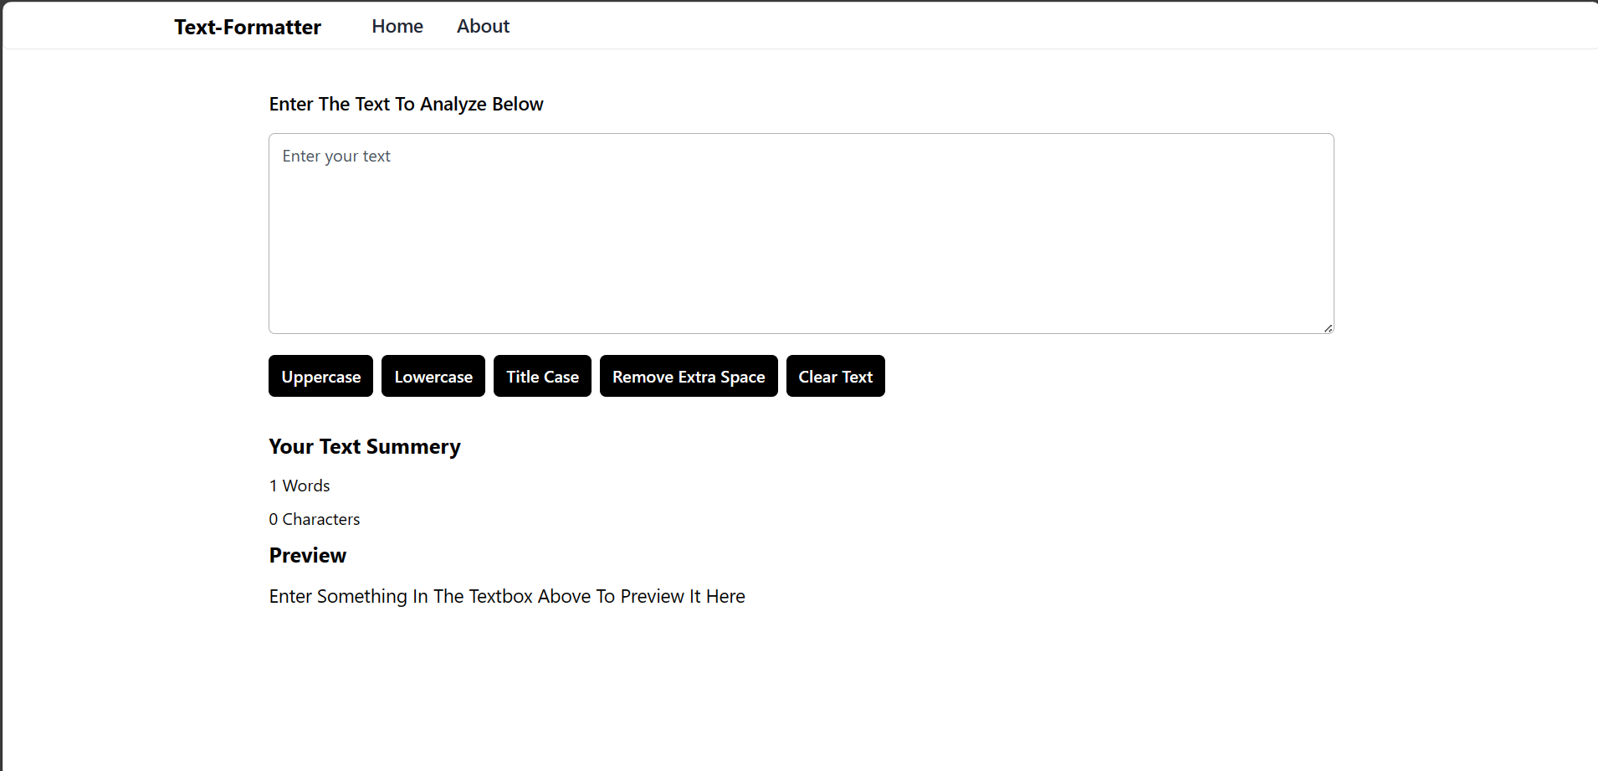Click the word 'Textbox' in the preview text
Screen dimensions: 1598x771
click(500, 596)
